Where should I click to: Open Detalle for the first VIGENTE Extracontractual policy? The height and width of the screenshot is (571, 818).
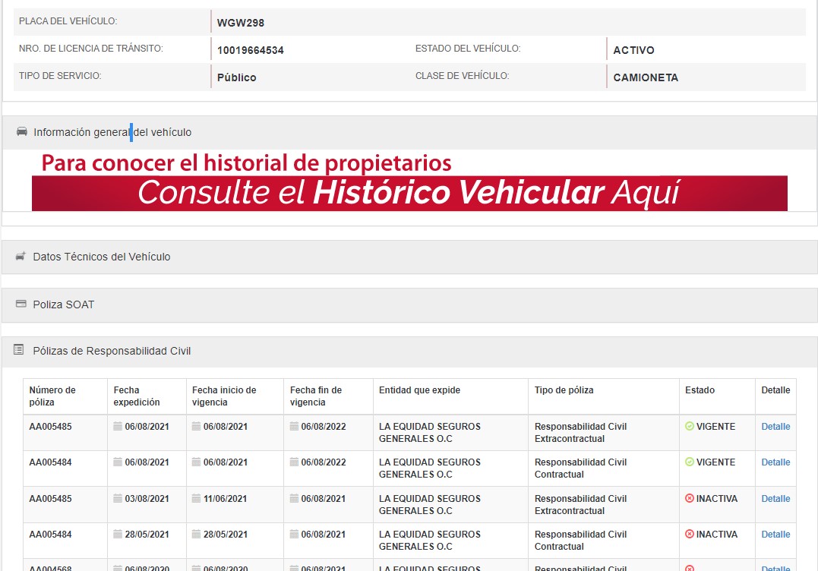775,427
